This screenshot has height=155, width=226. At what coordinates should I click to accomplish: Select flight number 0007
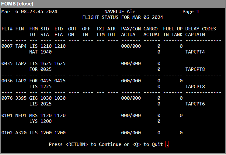pyautogui.click(x=7, y=46)
